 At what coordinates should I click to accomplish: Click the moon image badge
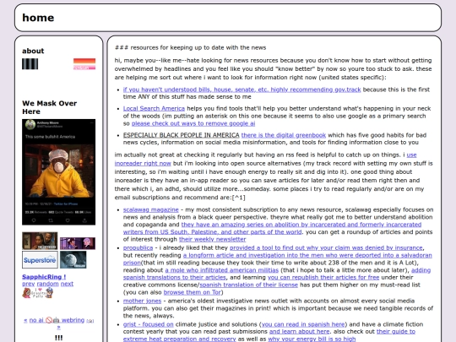click(73, 260)
